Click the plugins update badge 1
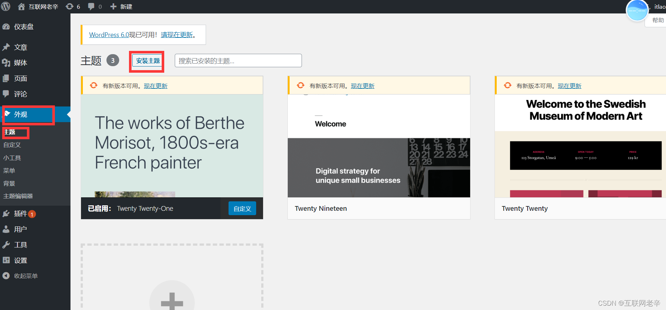The image size is (666, 310). click(x=32, y=214)
